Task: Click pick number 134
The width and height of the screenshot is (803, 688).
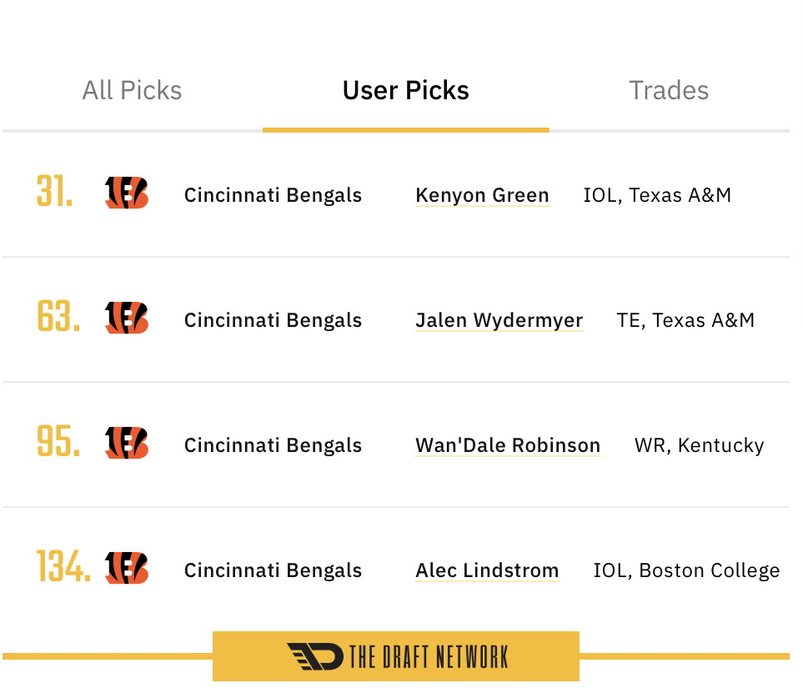Action: [63, 566]
